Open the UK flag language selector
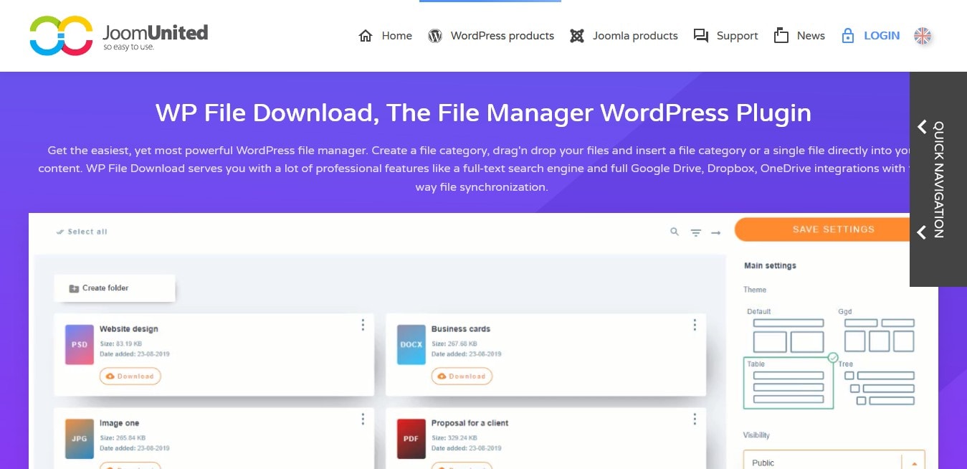 tap(923, 36)
